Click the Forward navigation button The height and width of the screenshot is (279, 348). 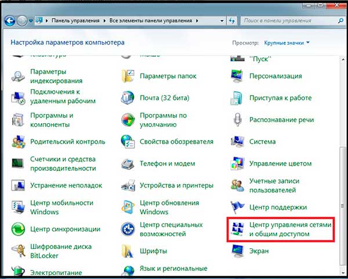point(22,21)
